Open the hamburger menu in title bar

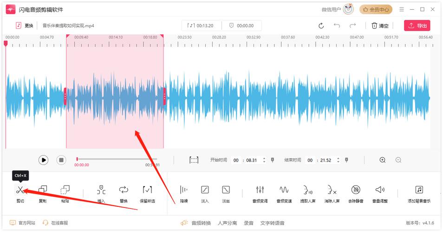[402, 9]
